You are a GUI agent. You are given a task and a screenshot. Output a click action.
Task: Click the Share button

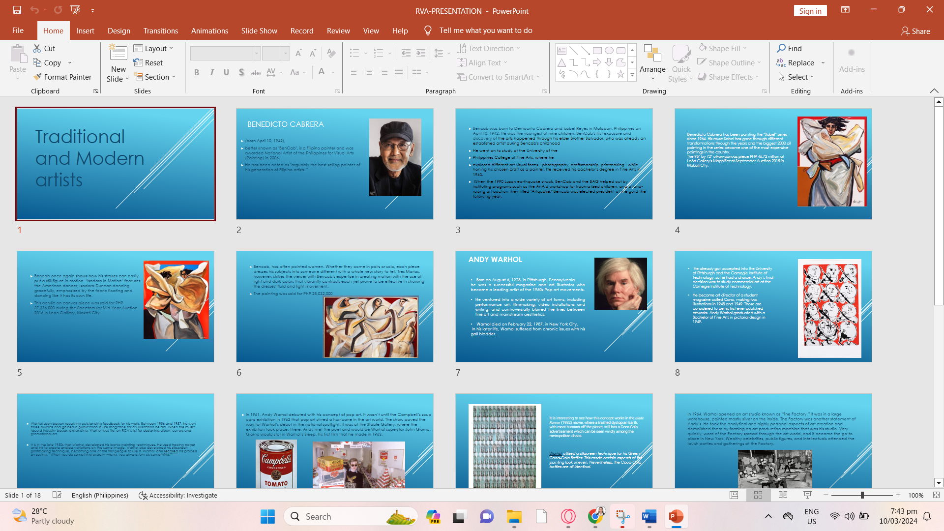[x=916, y=31]
